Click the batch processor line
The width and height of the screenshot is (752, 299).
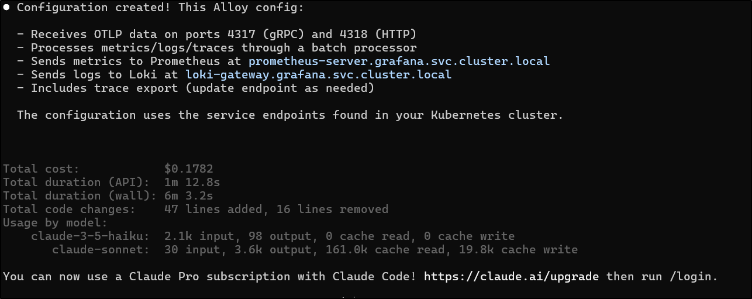(x=216, y=47)
